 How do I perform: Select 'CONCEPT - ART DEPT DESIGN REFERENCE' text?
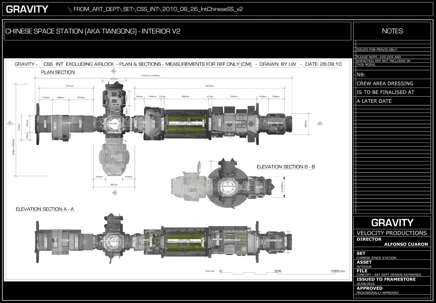[x=389, y=275]
